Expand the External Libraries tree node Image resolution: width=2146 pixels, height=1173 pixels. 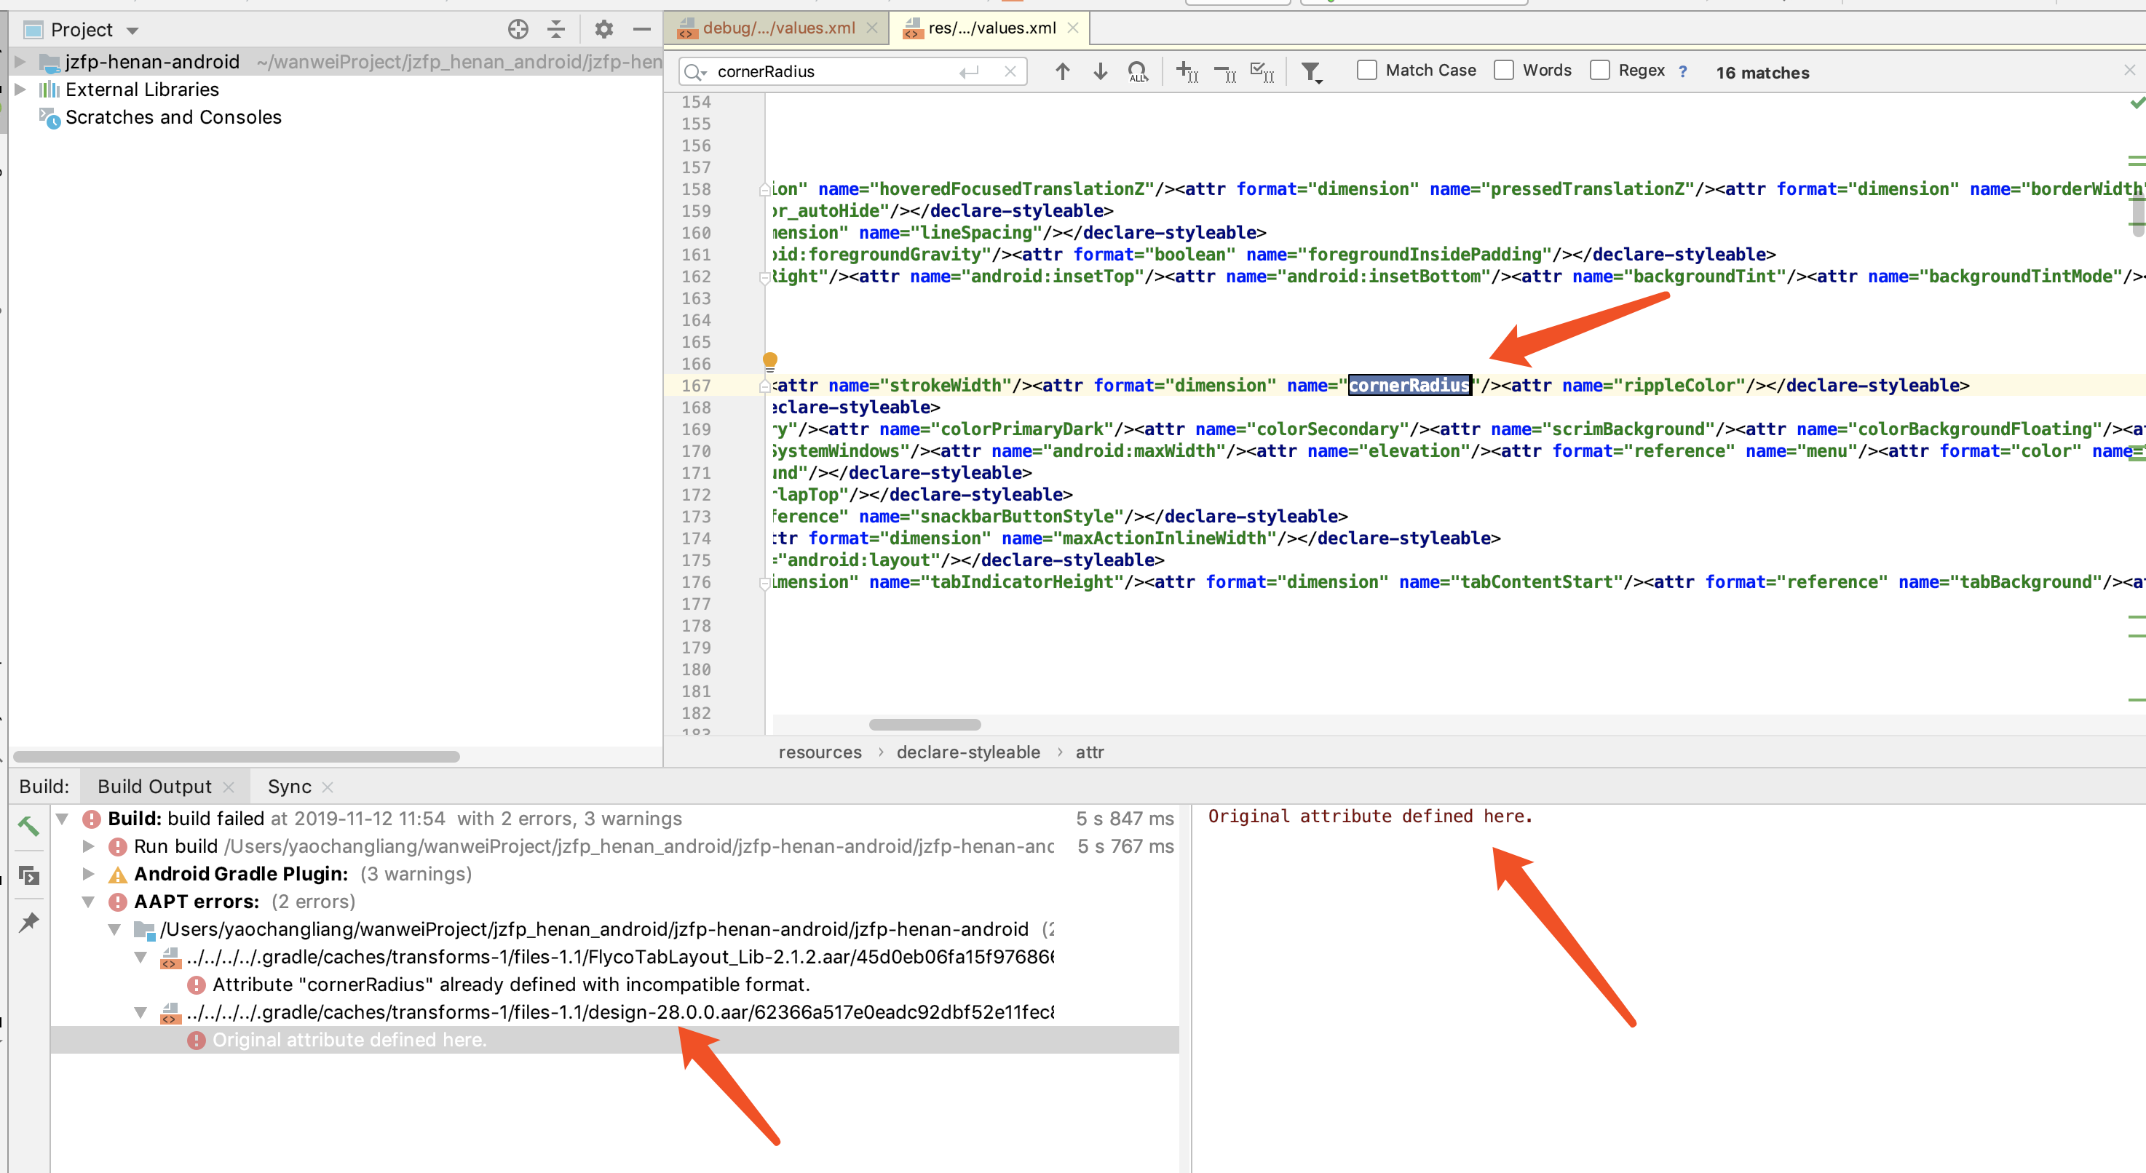click(21, 89)
